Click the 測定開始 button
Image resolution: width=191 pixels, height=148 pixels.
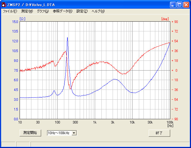coord(30,133)
